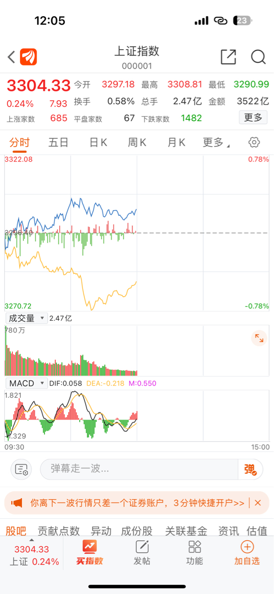The width and height of the screenshot is (274, 594).
Task: Toggle the 弹 danmaku switch
Action: (x=250, y=469)
